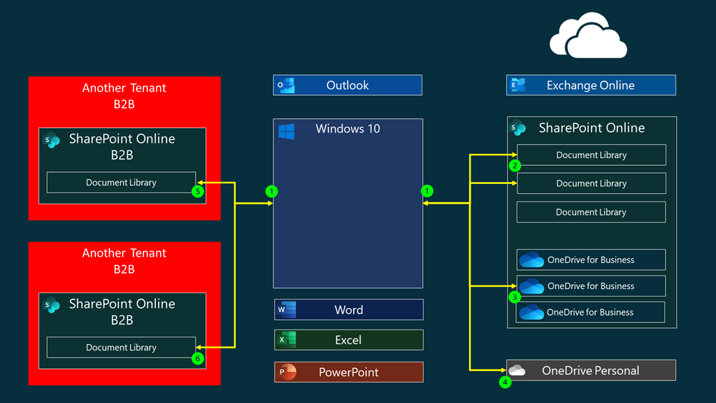Click the Word icon

point(287,310)
